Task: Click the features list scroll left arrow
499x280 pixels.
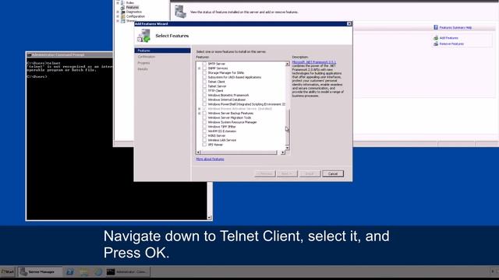Action: [x=198, y=152]
